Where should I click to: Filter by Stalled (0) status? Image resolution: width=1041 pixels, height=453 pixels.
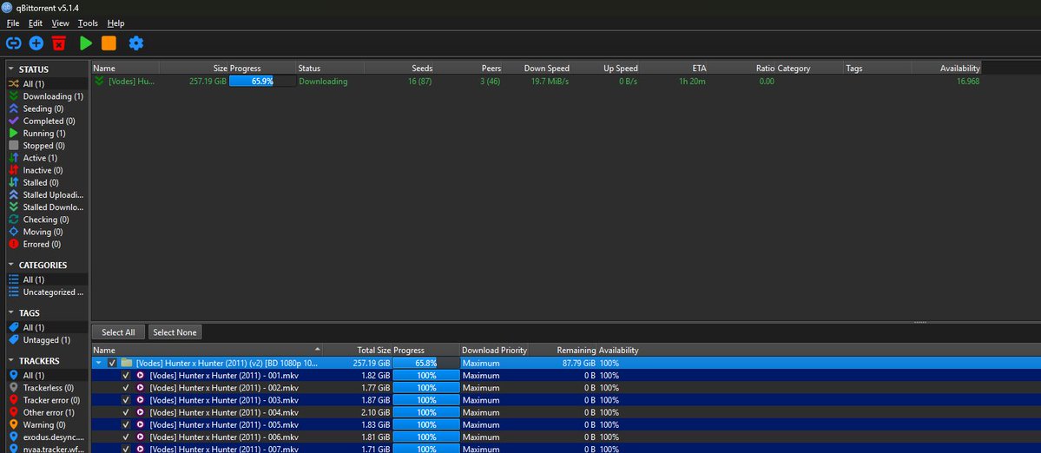(46, 182)
